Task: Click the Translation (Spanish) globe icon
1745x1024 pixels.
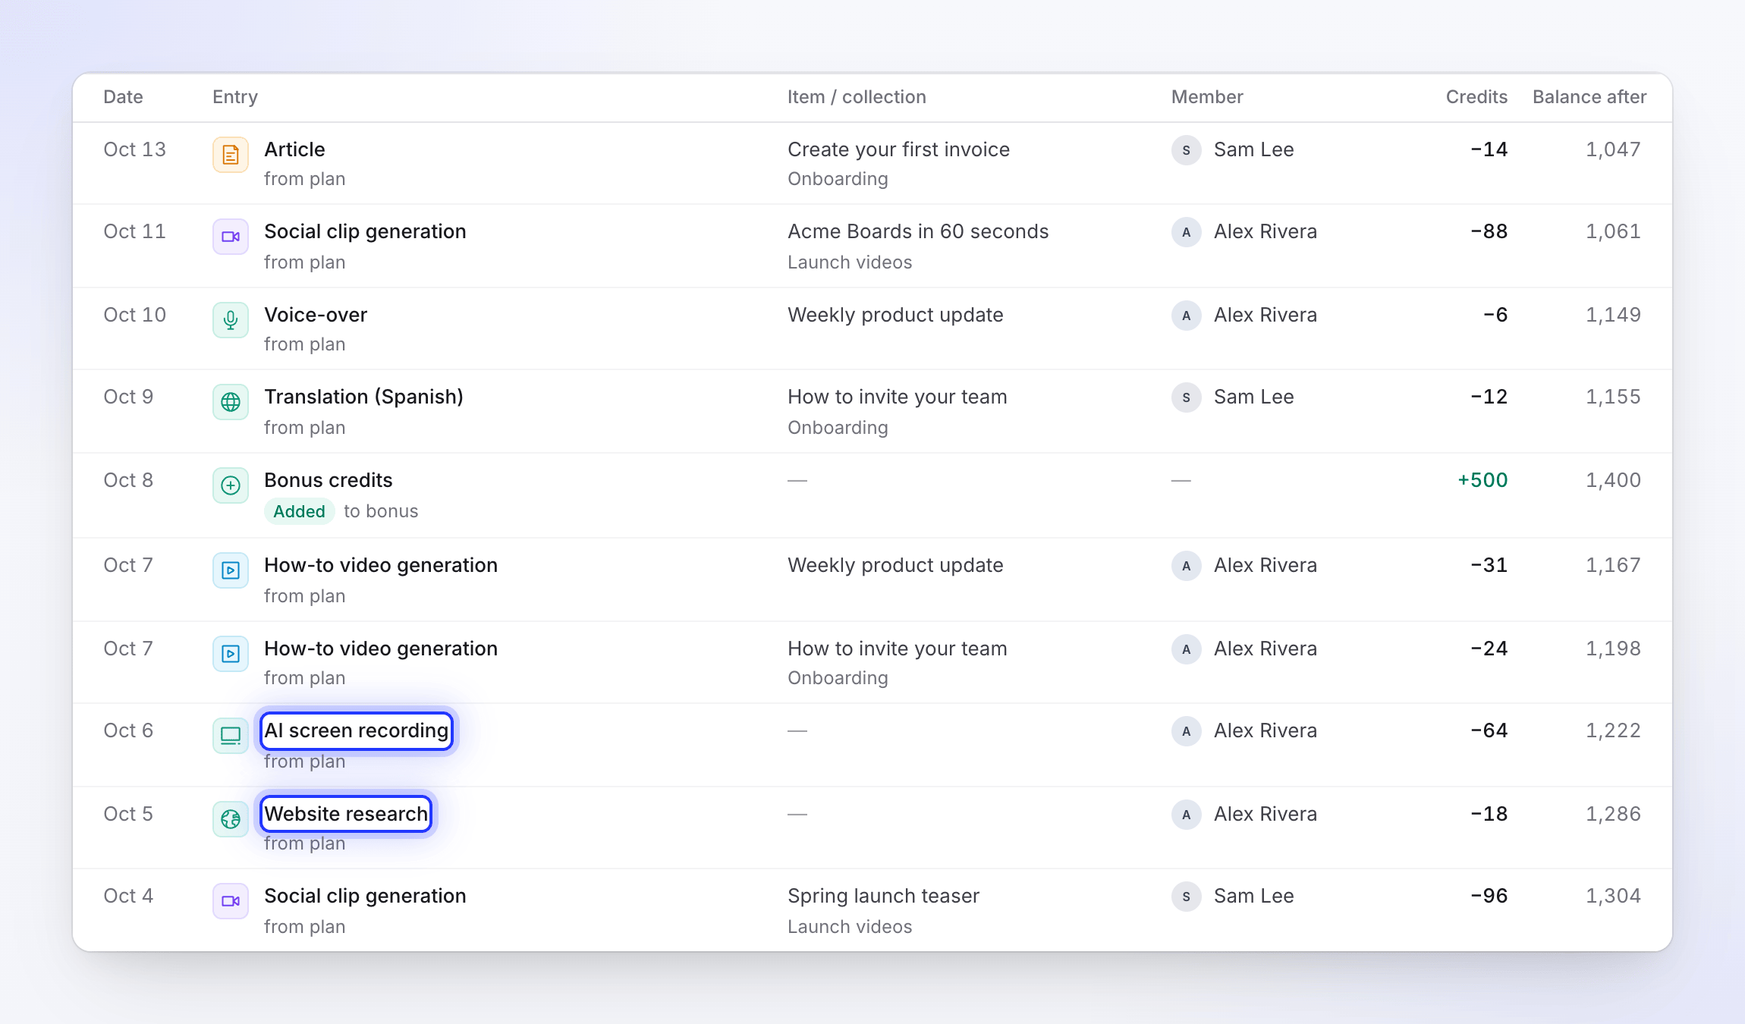Action: click(x=231, y=402)
